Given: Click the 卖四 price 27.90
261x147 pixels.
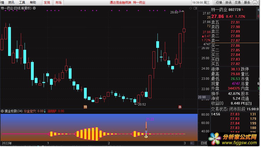Looking at the screenshot, I should [x=235, y=27].
